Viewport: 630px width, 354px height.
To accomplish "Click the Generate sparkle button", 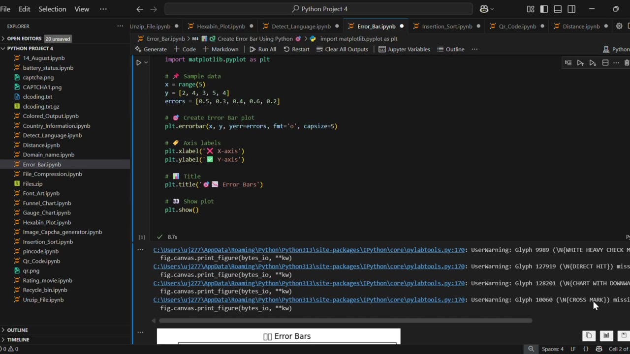I will click(151, 49).
